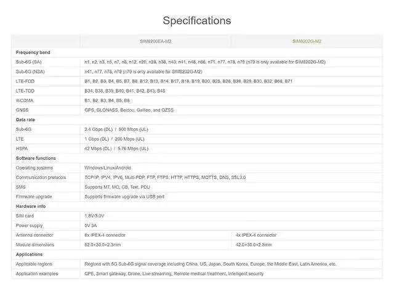The height and width of the screenshot is (296, 394).
Task: Click the Windows/Linux/Android operating systems cell
Action: coord(108,168)
